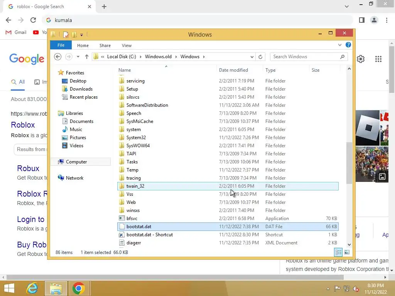Go up one folder level in Explorer
This screenshot has height=296, width=395.
click(87, 57)
